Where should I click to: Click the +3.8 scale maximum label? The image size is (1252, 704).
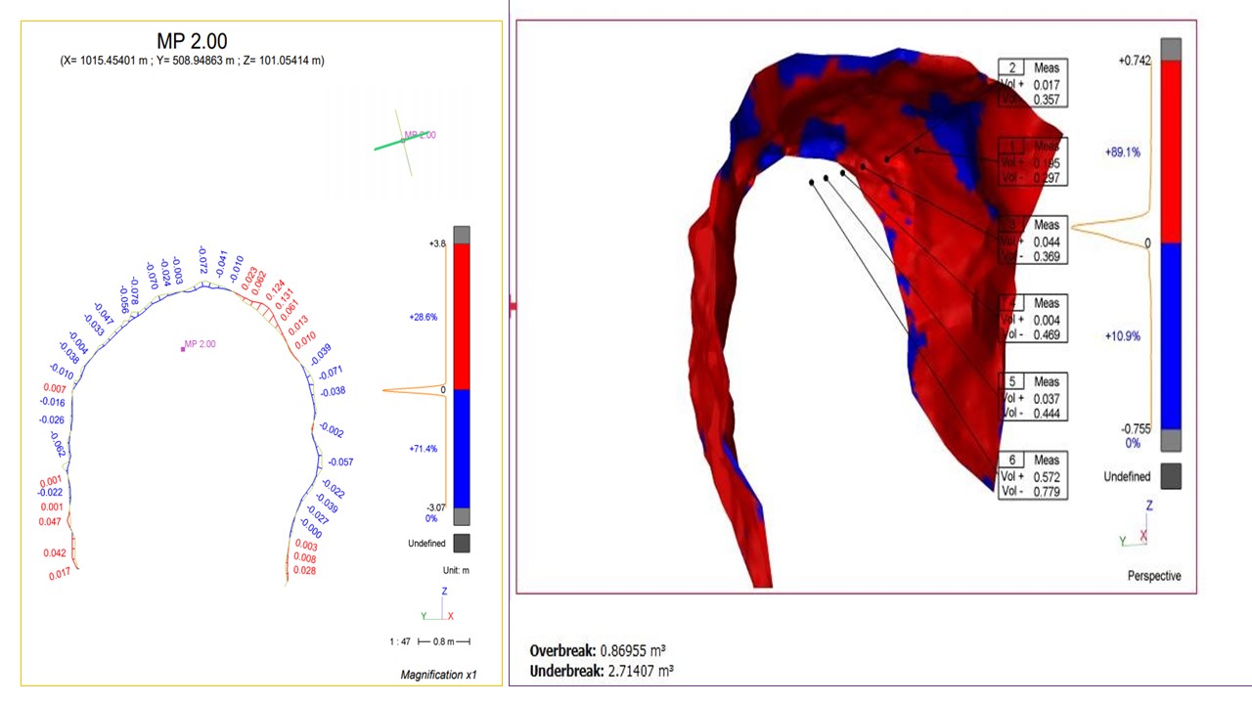tap(438, 243)
